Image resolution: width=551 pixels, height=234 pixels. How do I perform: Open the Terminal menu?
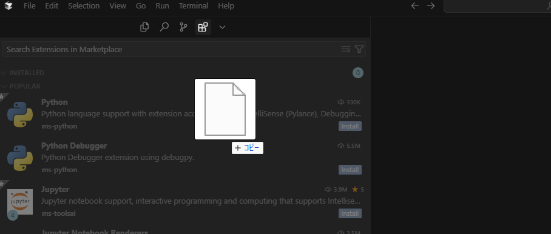[193, 6]
